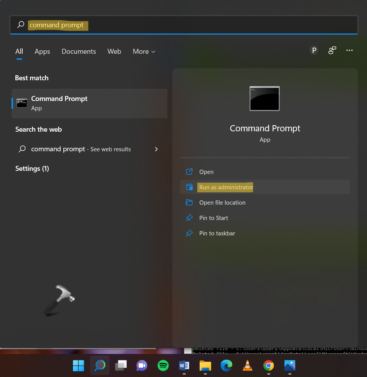Select Run as administrator
The width and height of the screenshot is (367, 377).
(226, 187)
